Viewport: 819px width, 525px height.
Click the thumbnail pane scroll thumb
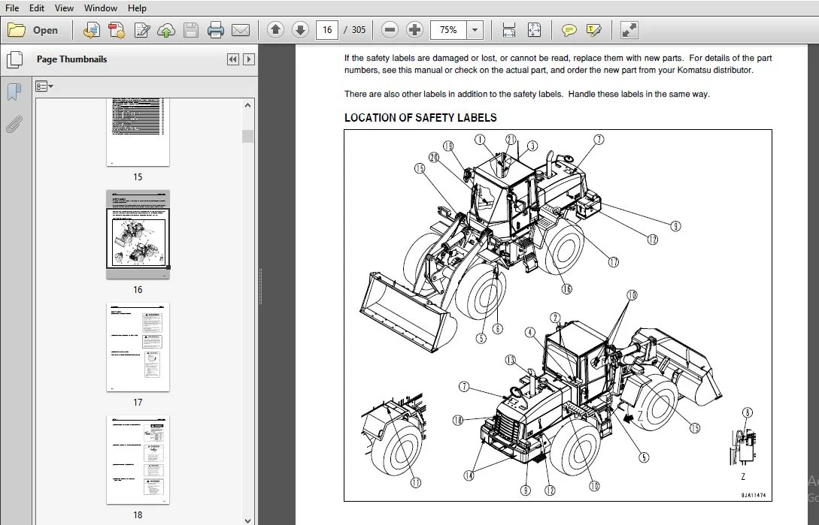[248, 136]
